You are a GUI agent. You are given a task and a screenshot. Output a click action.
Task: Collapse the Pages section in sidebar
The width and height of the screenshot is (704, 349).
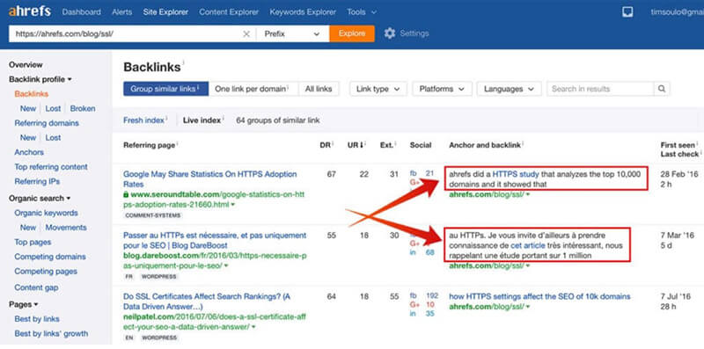[x=24, y=304]
